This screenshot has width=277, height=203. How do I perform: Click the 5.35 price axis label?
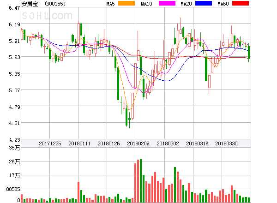[14, 74]
